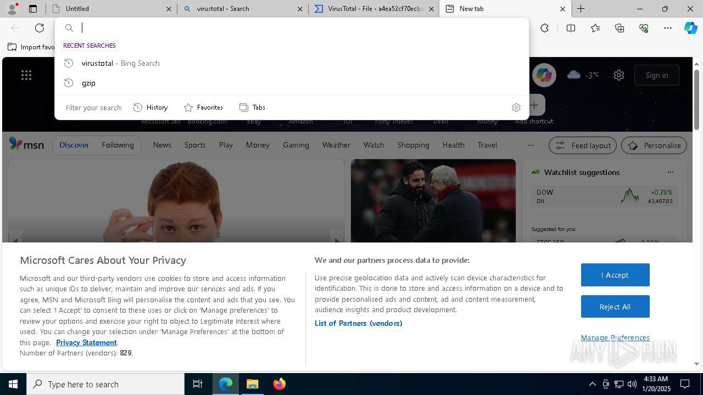The height and width of the screenshot is (395, 703).
Task: Switch to virustotal - Search tab
Action: tap(243, 9)
